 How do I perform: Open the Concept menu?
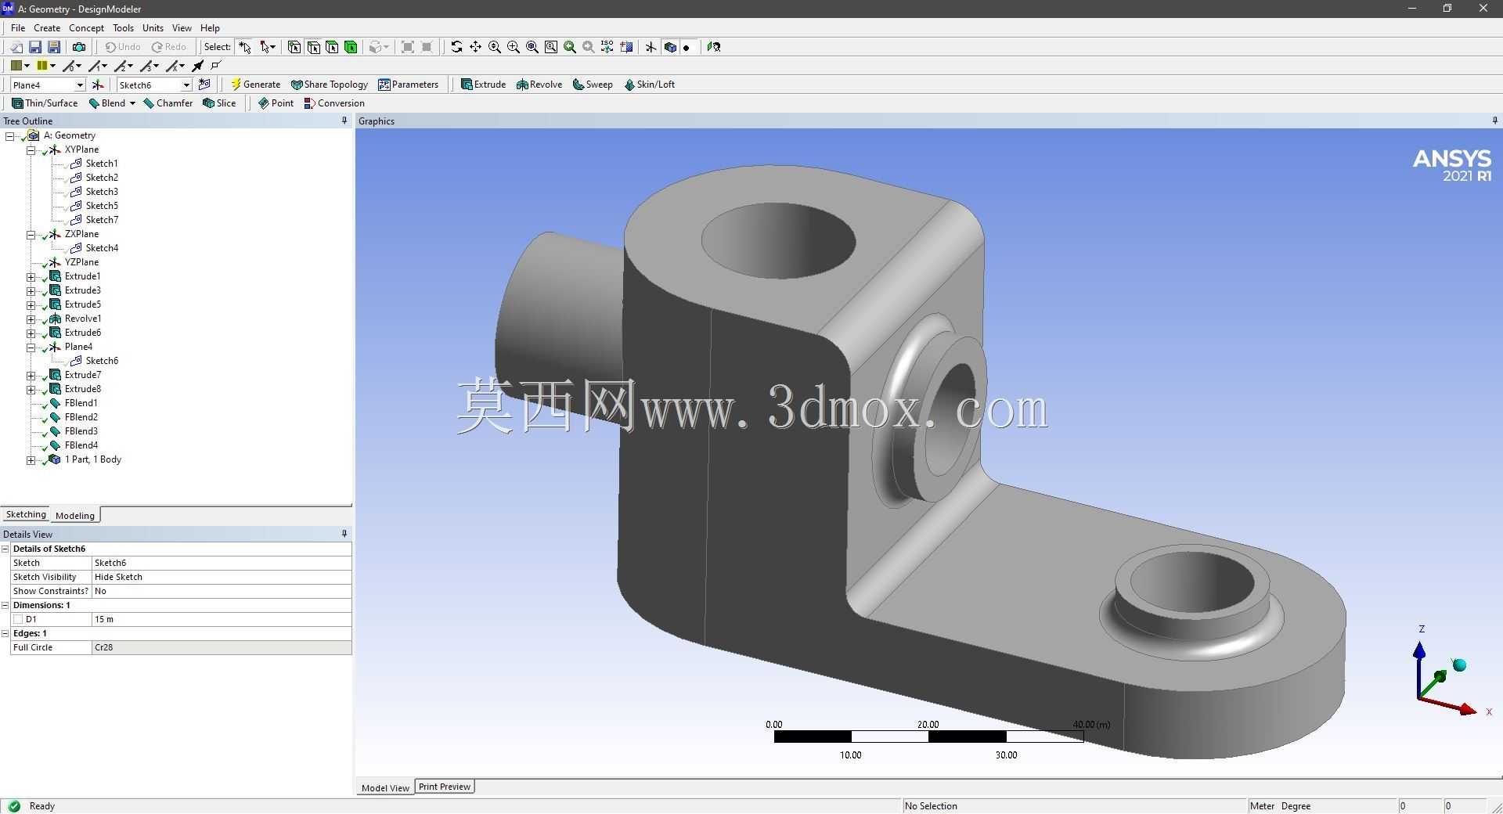click(x=86, y=27)
